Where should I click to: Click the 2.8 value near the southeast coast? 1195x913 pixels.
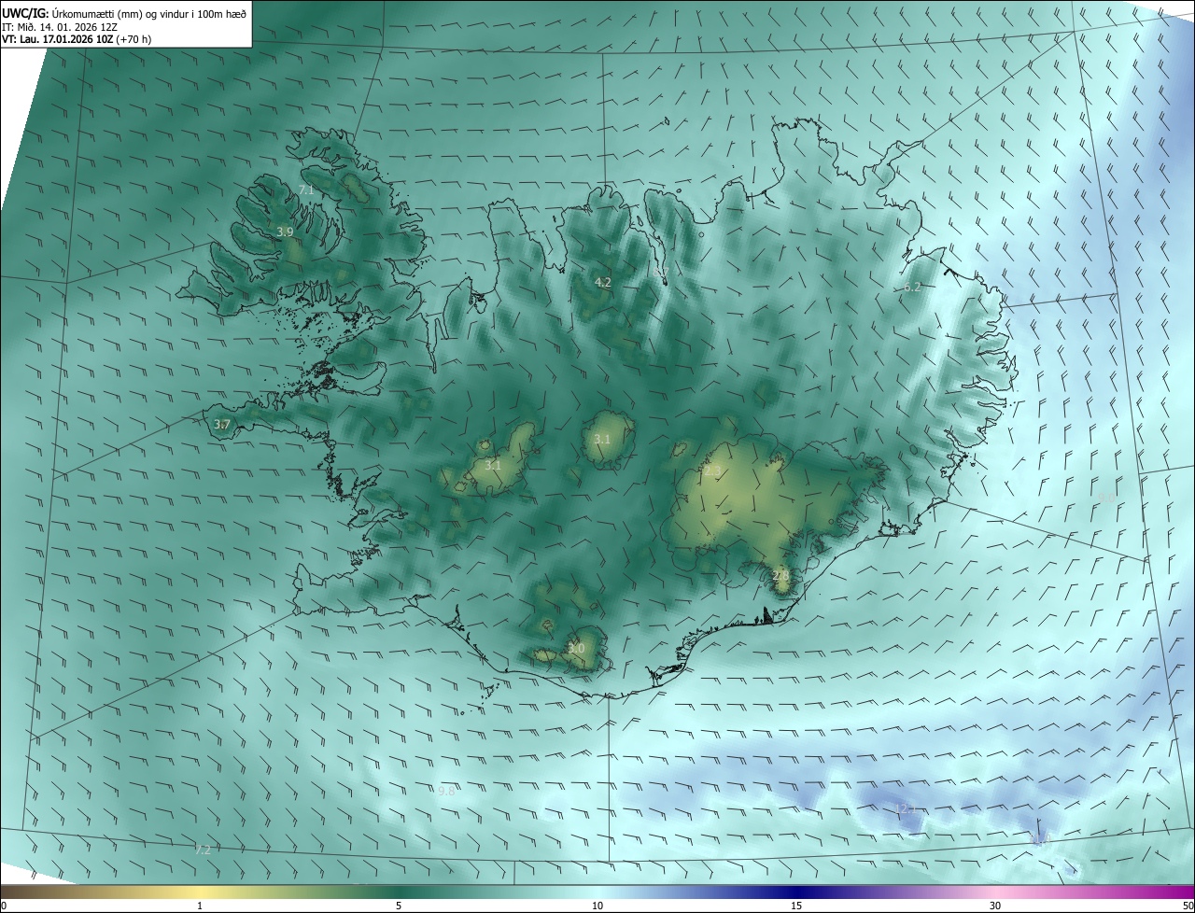781,576
